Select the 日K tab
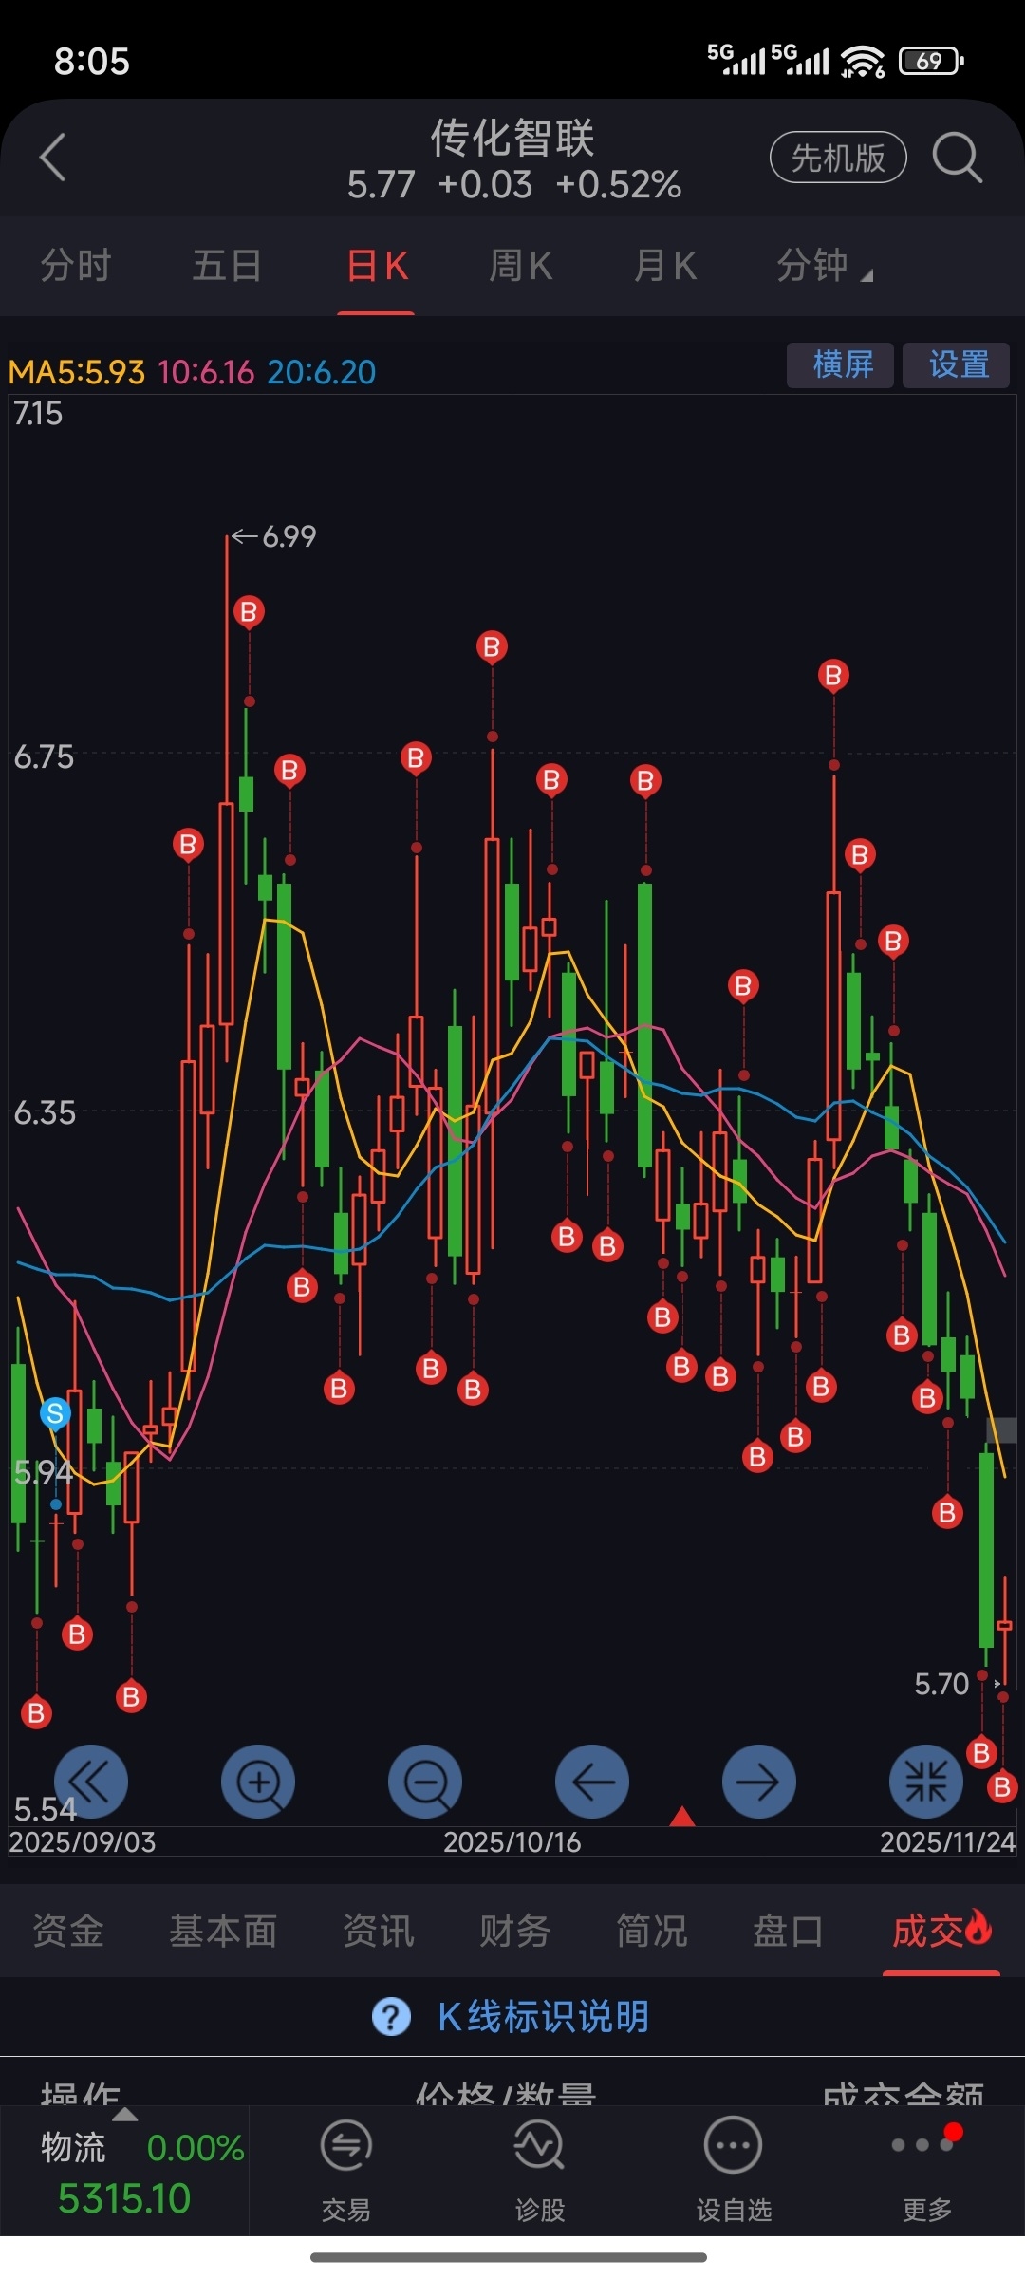 pyautogui.click(x=377, y=266)
